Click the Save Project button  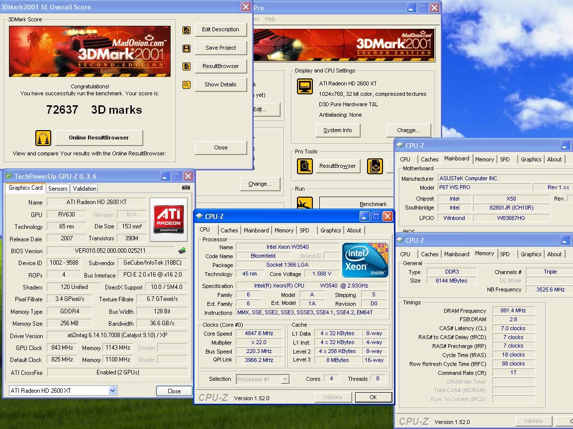pos(221,48)
